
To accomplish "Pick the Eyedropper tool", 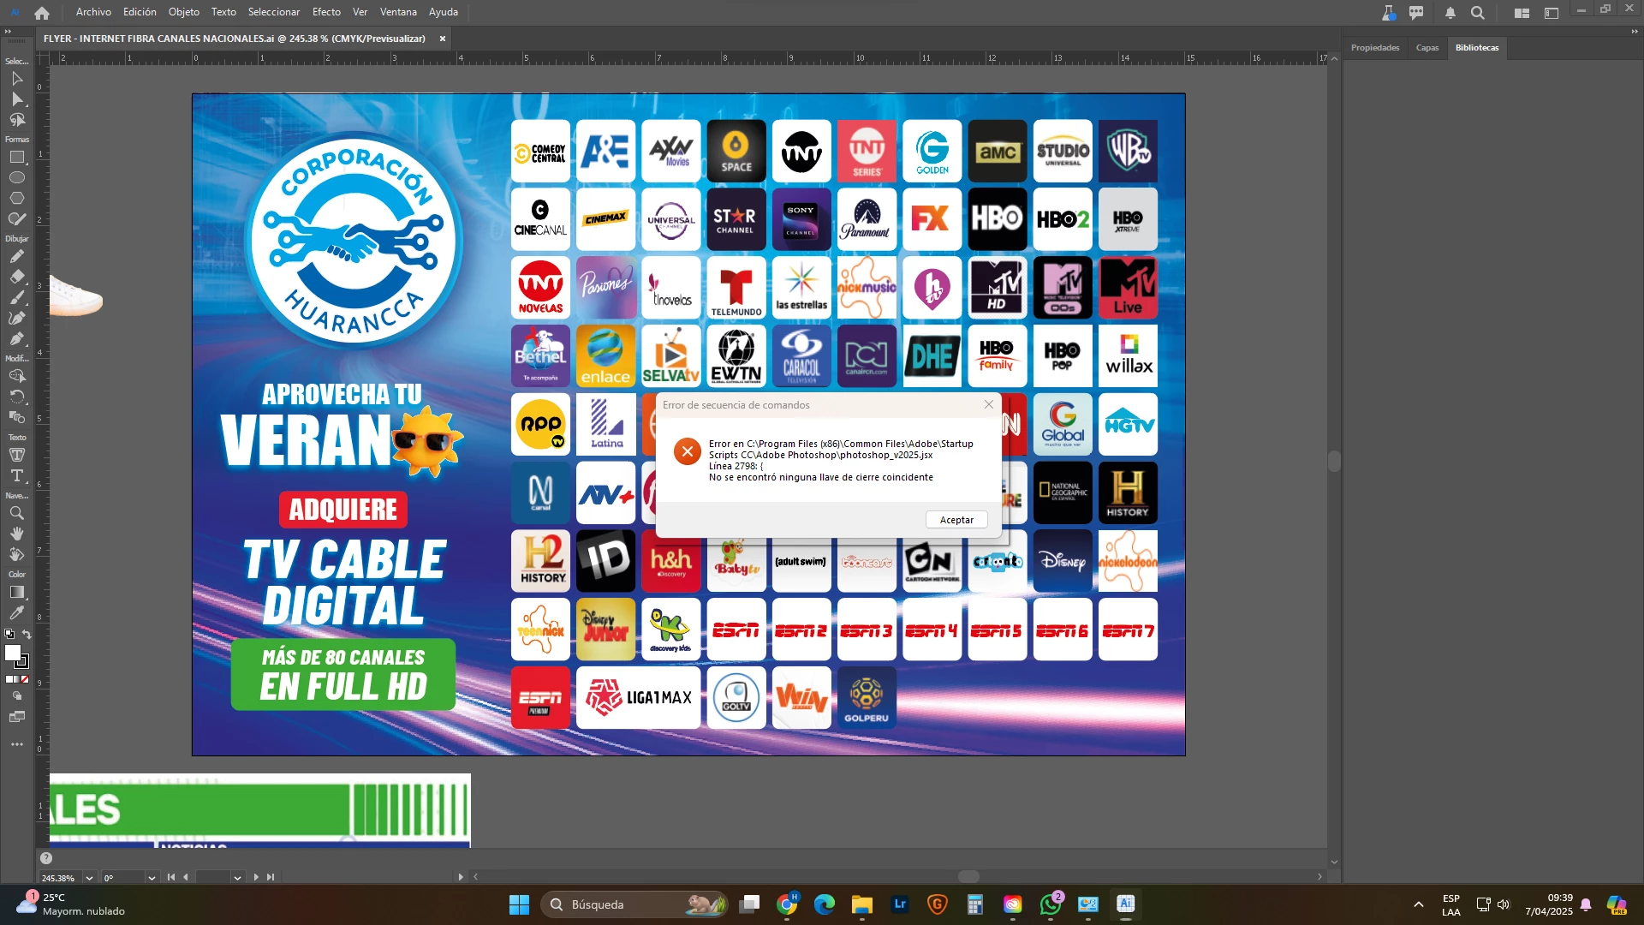I will click(17, 612).
